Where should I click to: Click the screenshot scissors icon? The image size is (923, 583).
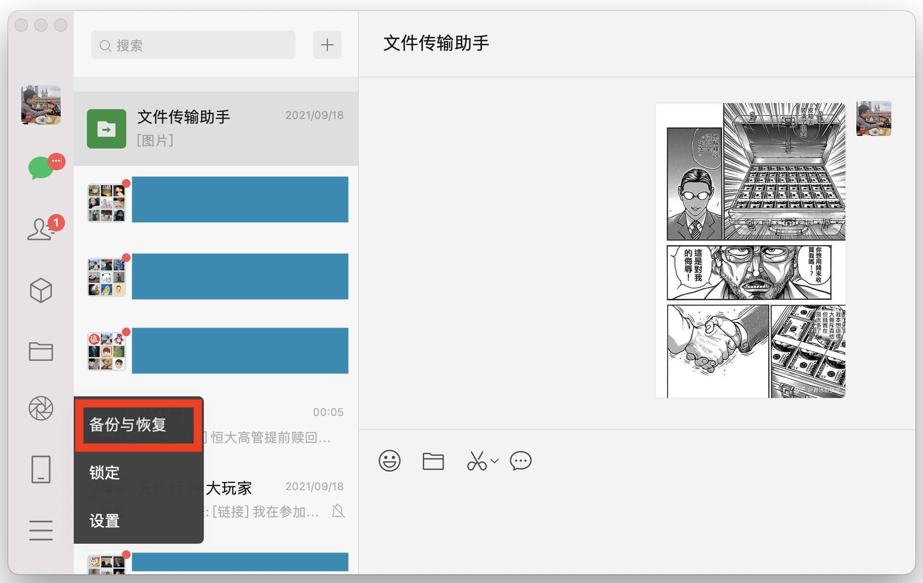[477, 461]
